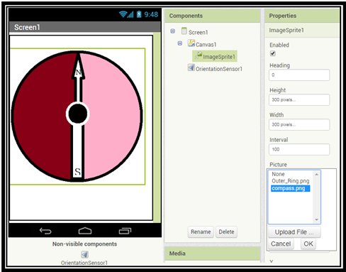Tap the Android home navigation icon
Screen dimensions: 346x272
coord(85,231)
